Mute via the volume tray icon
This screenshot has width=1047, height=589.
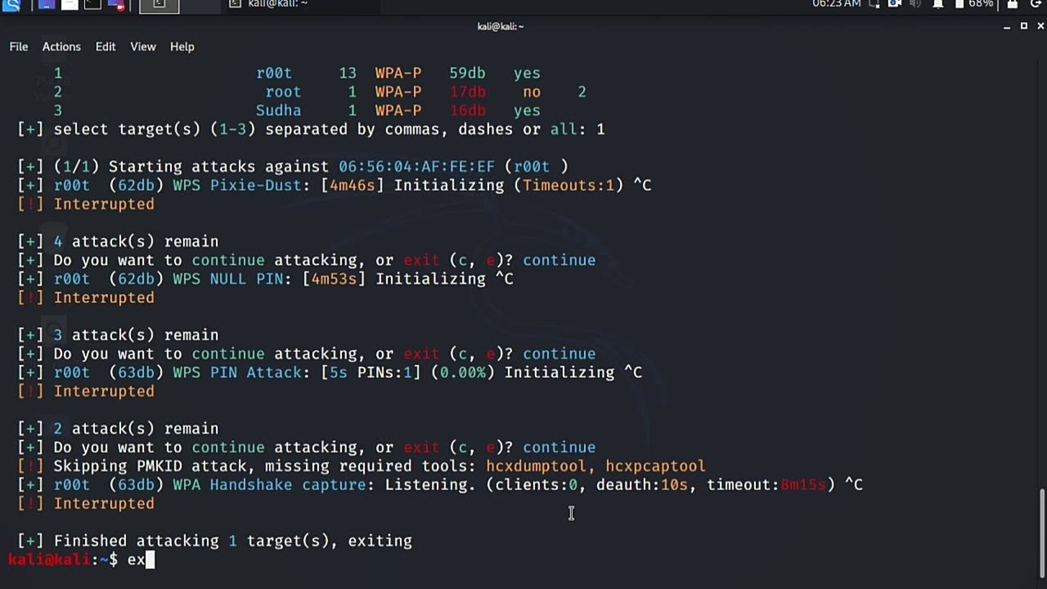[x=916, y=4]
